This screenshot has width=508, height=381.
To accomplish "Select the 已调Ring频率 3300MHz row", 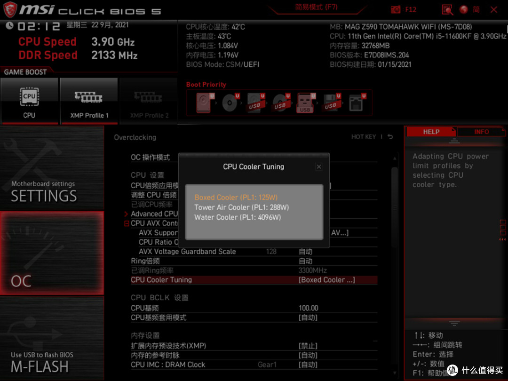I will coord(254,270).
